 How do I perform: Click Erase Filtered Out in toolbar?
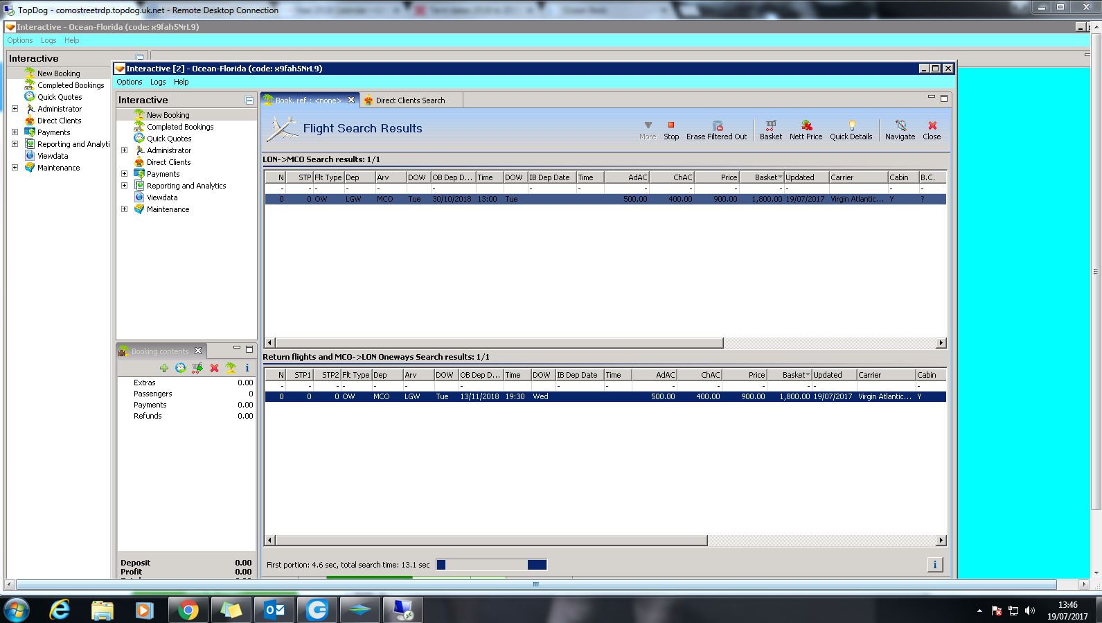(x=716, y=130)
